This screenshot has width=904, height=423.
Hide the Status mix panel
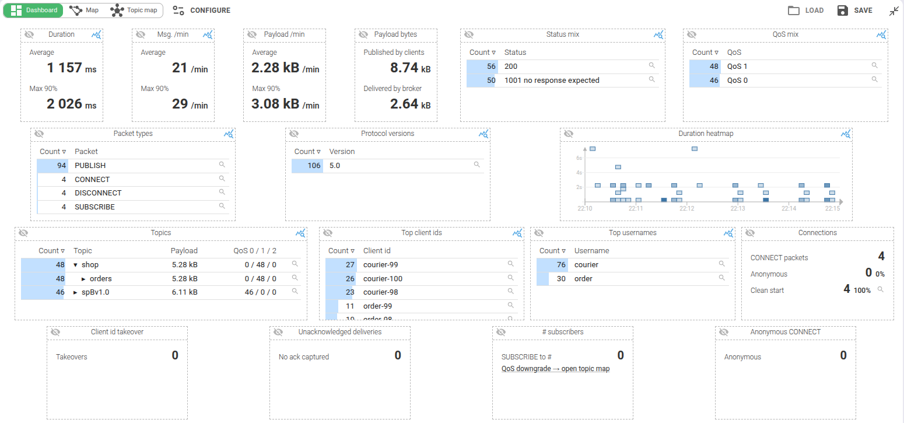click(x=469, y=35)
